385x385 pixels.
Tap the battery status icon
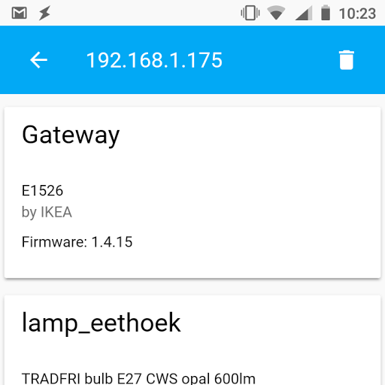click(x=326, y=13)
